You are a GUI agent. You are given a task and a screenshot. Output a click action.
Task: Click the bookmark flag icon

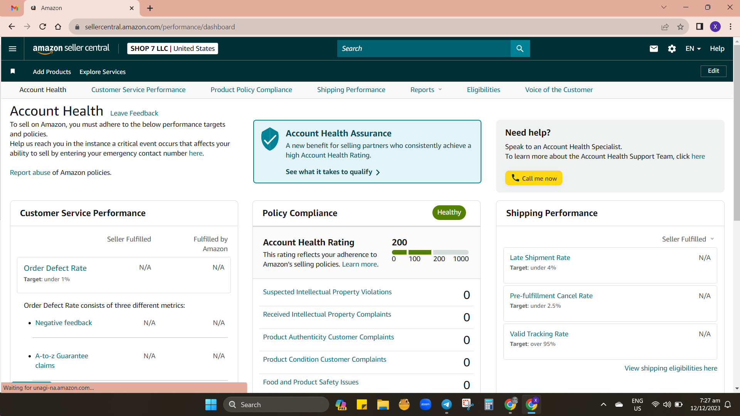(x=13, y=71)
